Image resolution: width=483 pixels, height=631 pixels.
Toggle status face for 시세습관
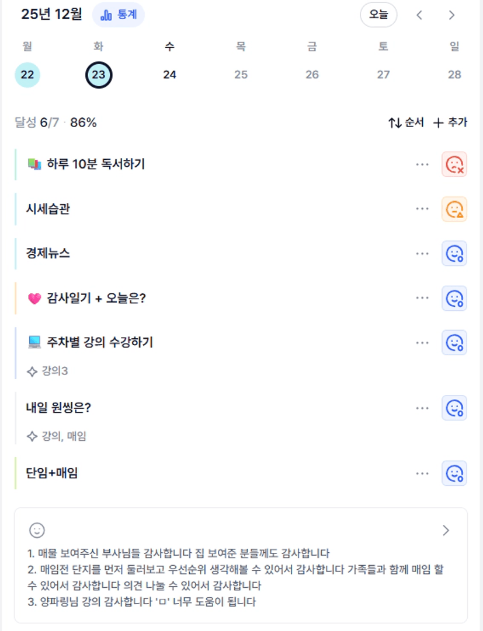point(454,209)
